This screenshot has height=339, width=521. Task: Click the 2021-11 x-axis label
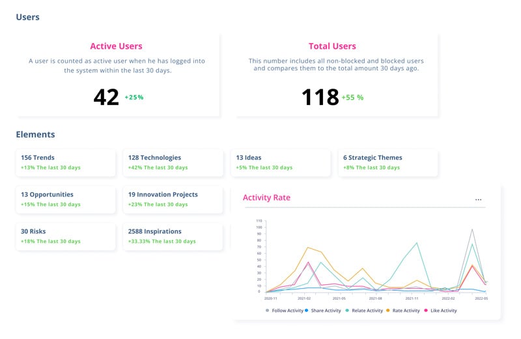coord(412,299)
